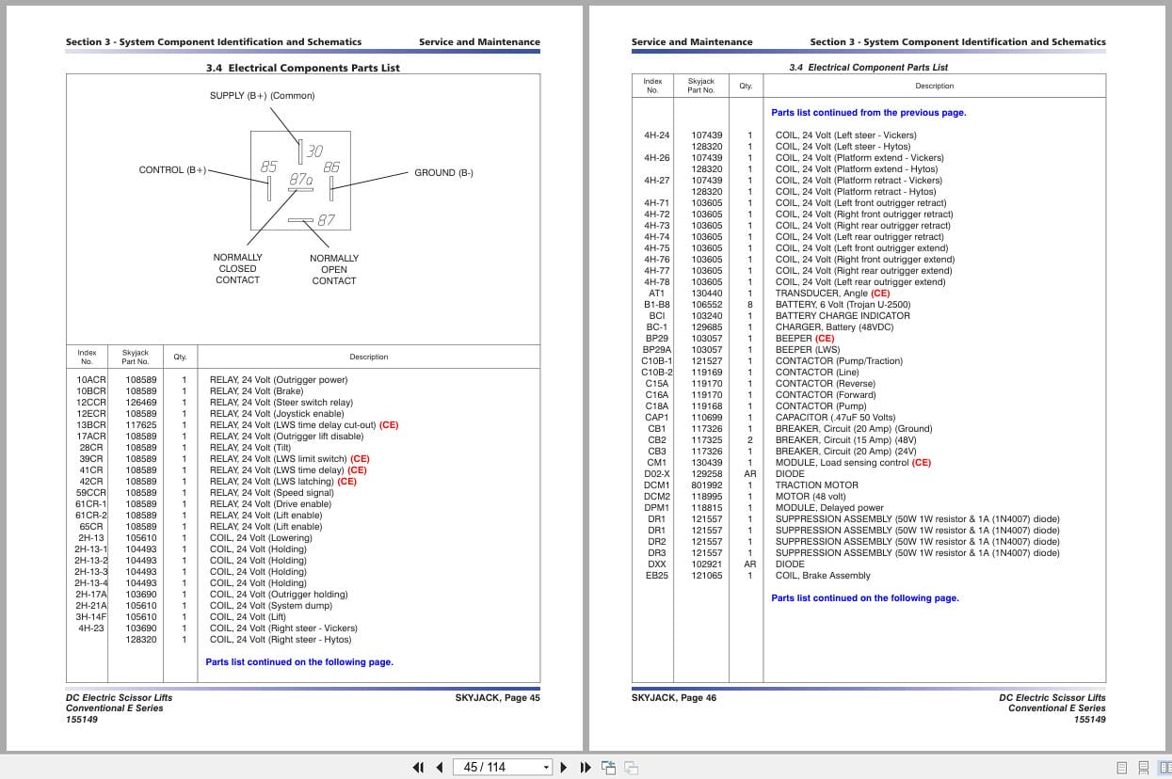
Task: Click 'TRACTION MOTOR' description
Action: [816, 485]
